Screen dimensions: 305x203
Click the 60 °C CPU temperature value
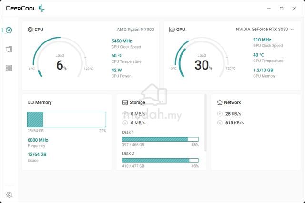tap(117, 56)
